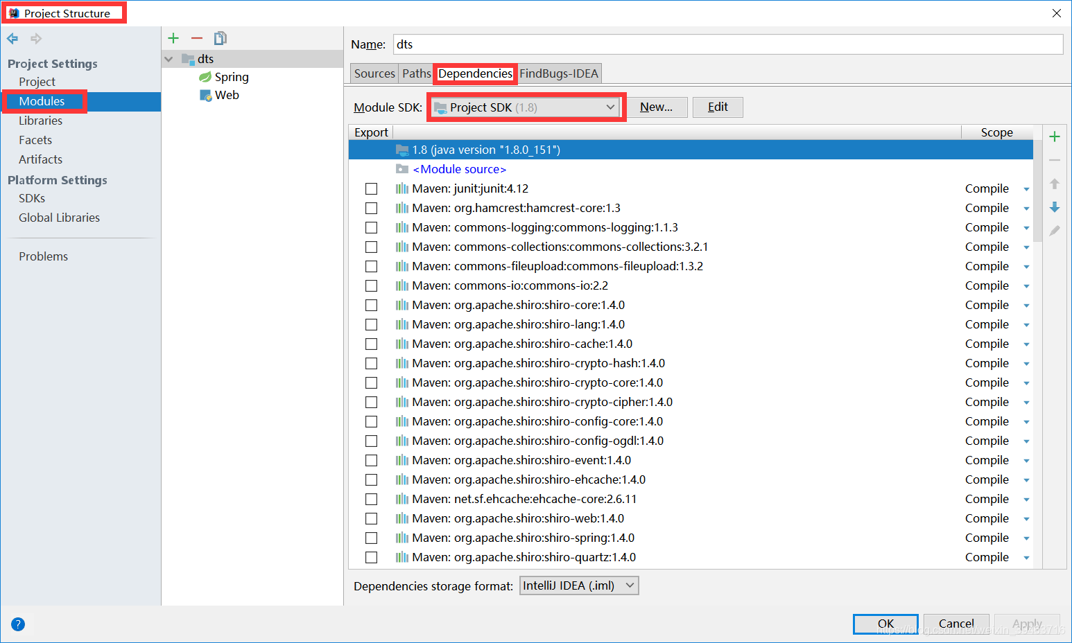Edit the dependency with the pencil icon
Viewport: 1072px width, 643px height.
point(1055,231)
